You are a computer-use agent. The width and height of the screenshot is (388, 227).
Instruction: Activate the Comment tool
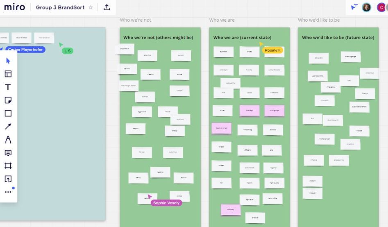point(8,153)
